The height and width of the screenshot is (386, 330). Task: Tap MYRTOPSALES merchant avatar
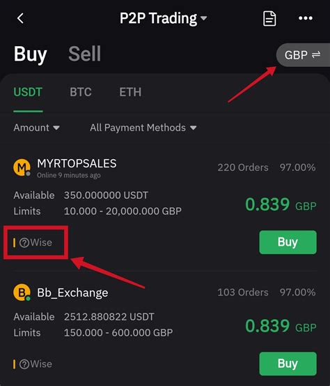click(22, 168)
